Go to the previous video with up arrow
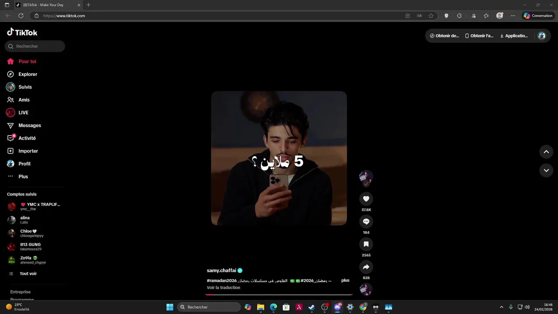This screenshot has width=558, height=314. point(546,152)
